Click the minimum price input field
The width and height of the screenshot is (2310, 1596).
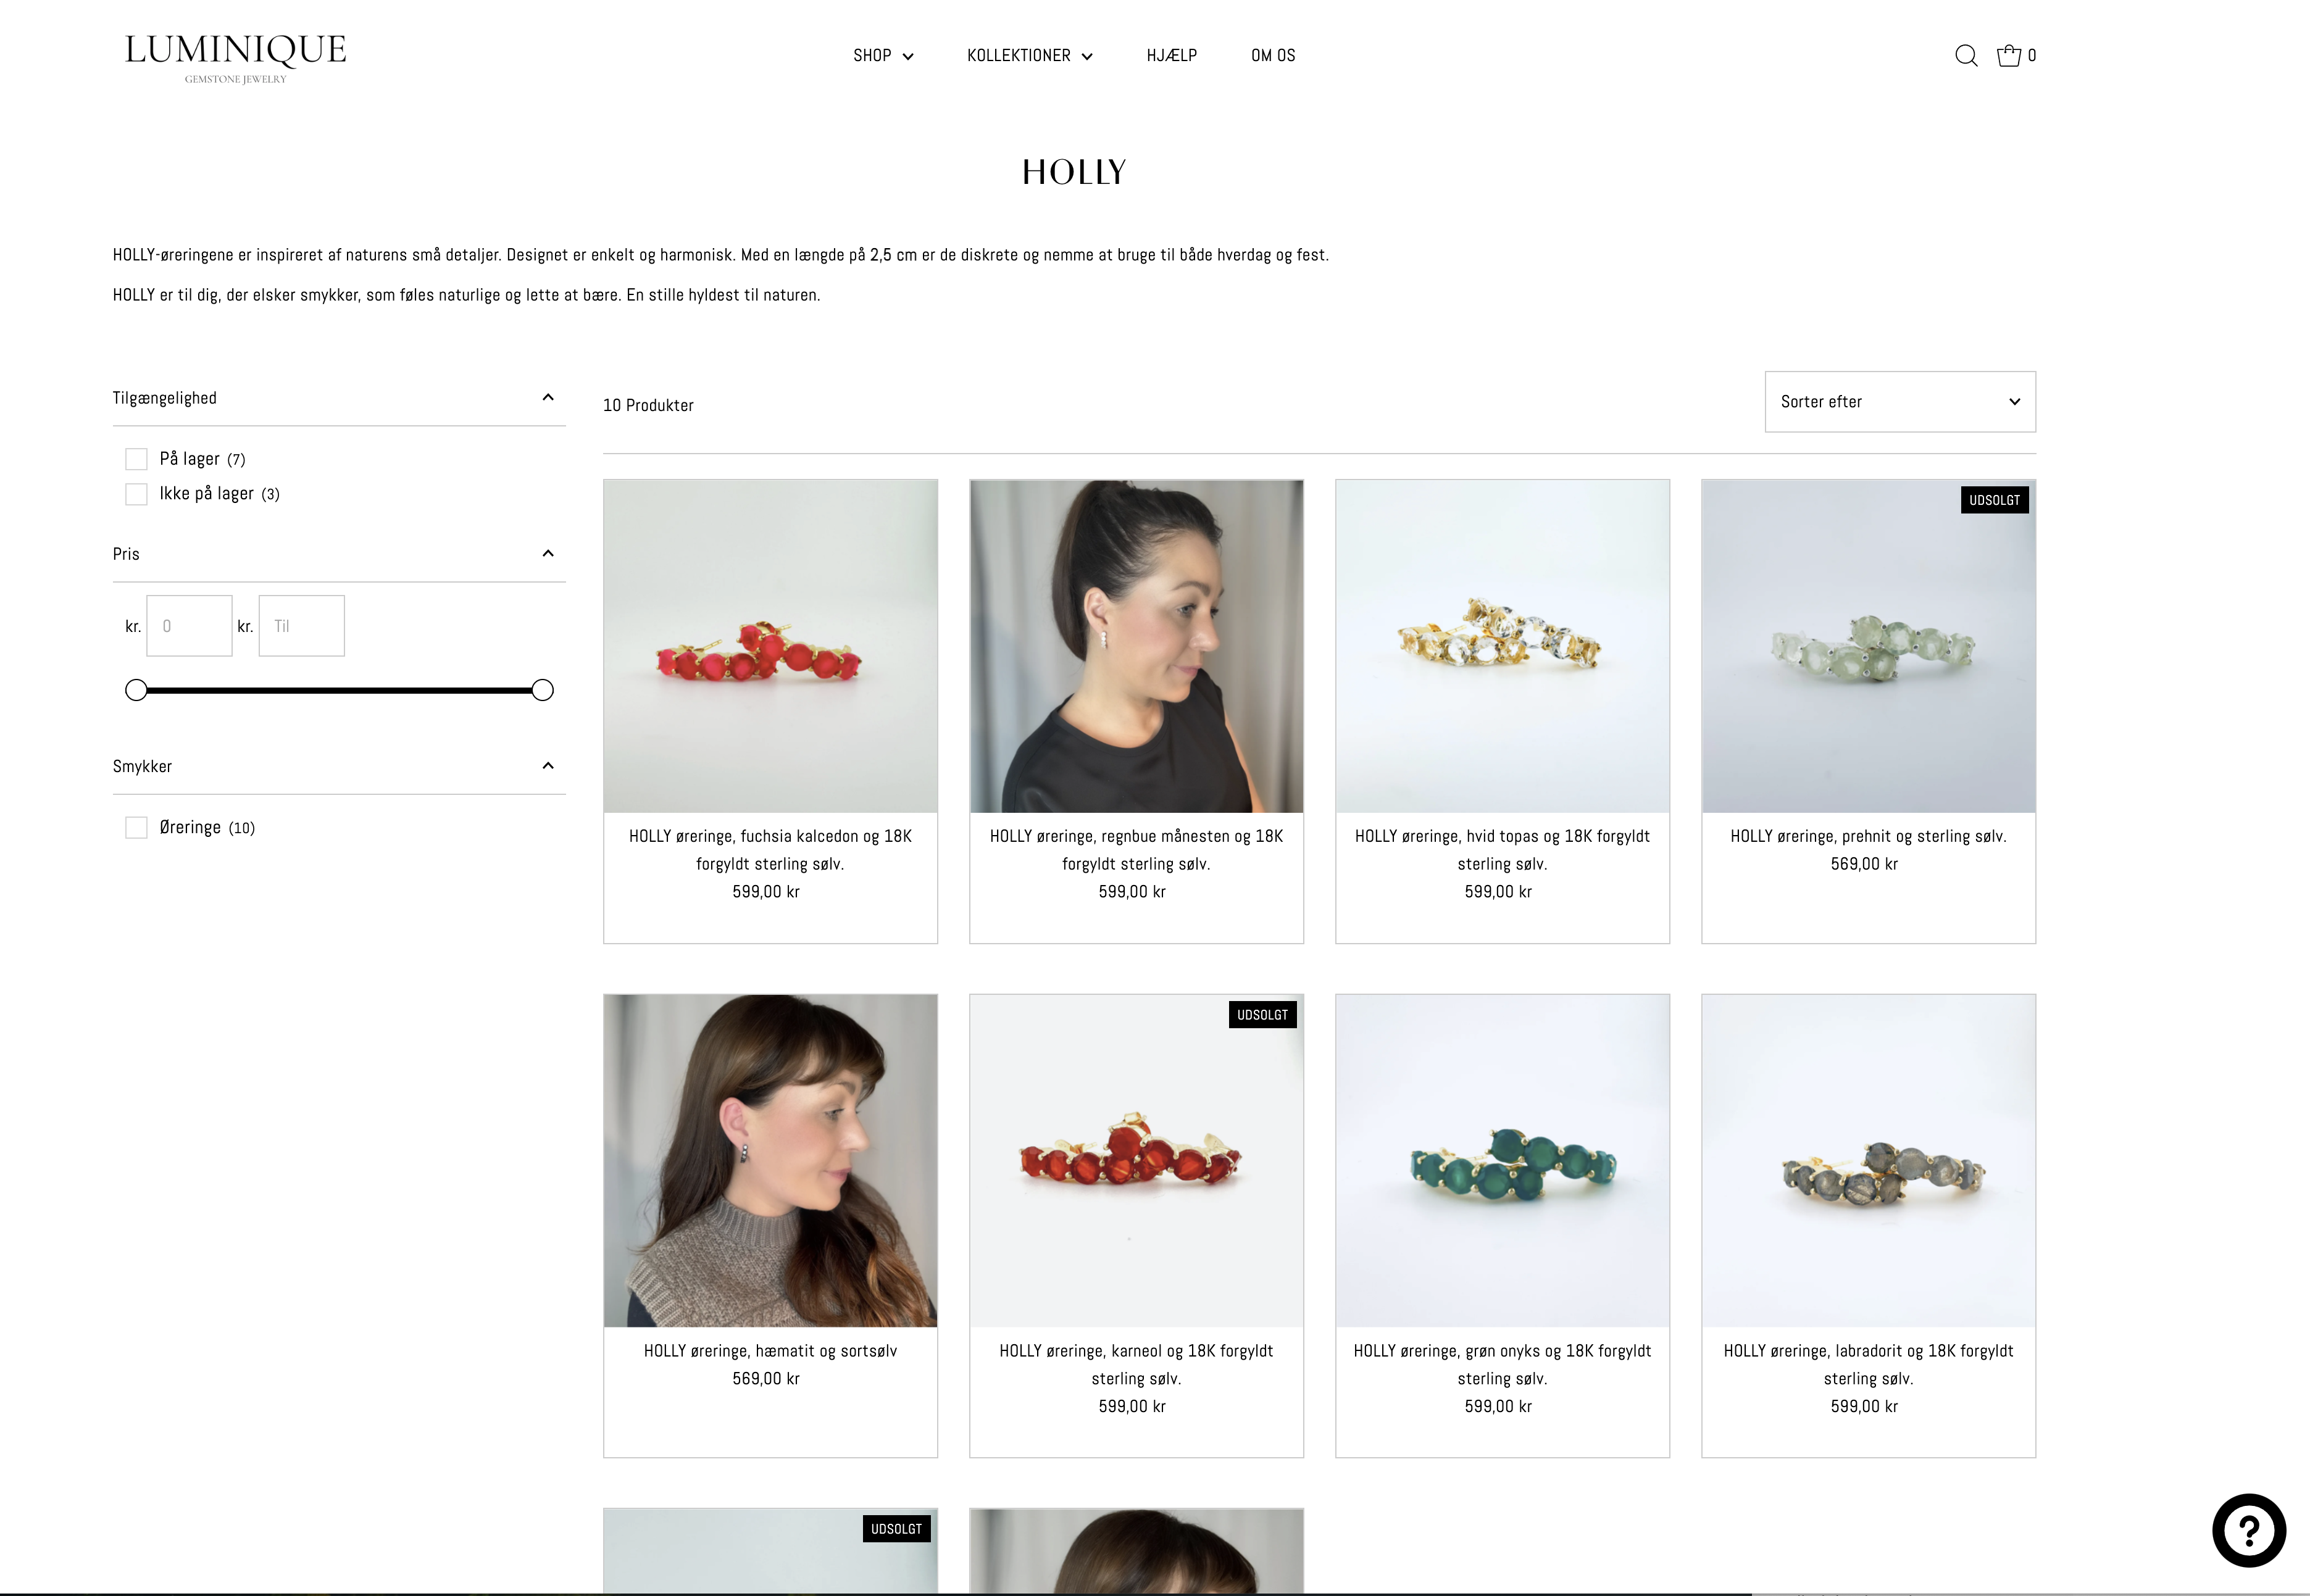189,626
